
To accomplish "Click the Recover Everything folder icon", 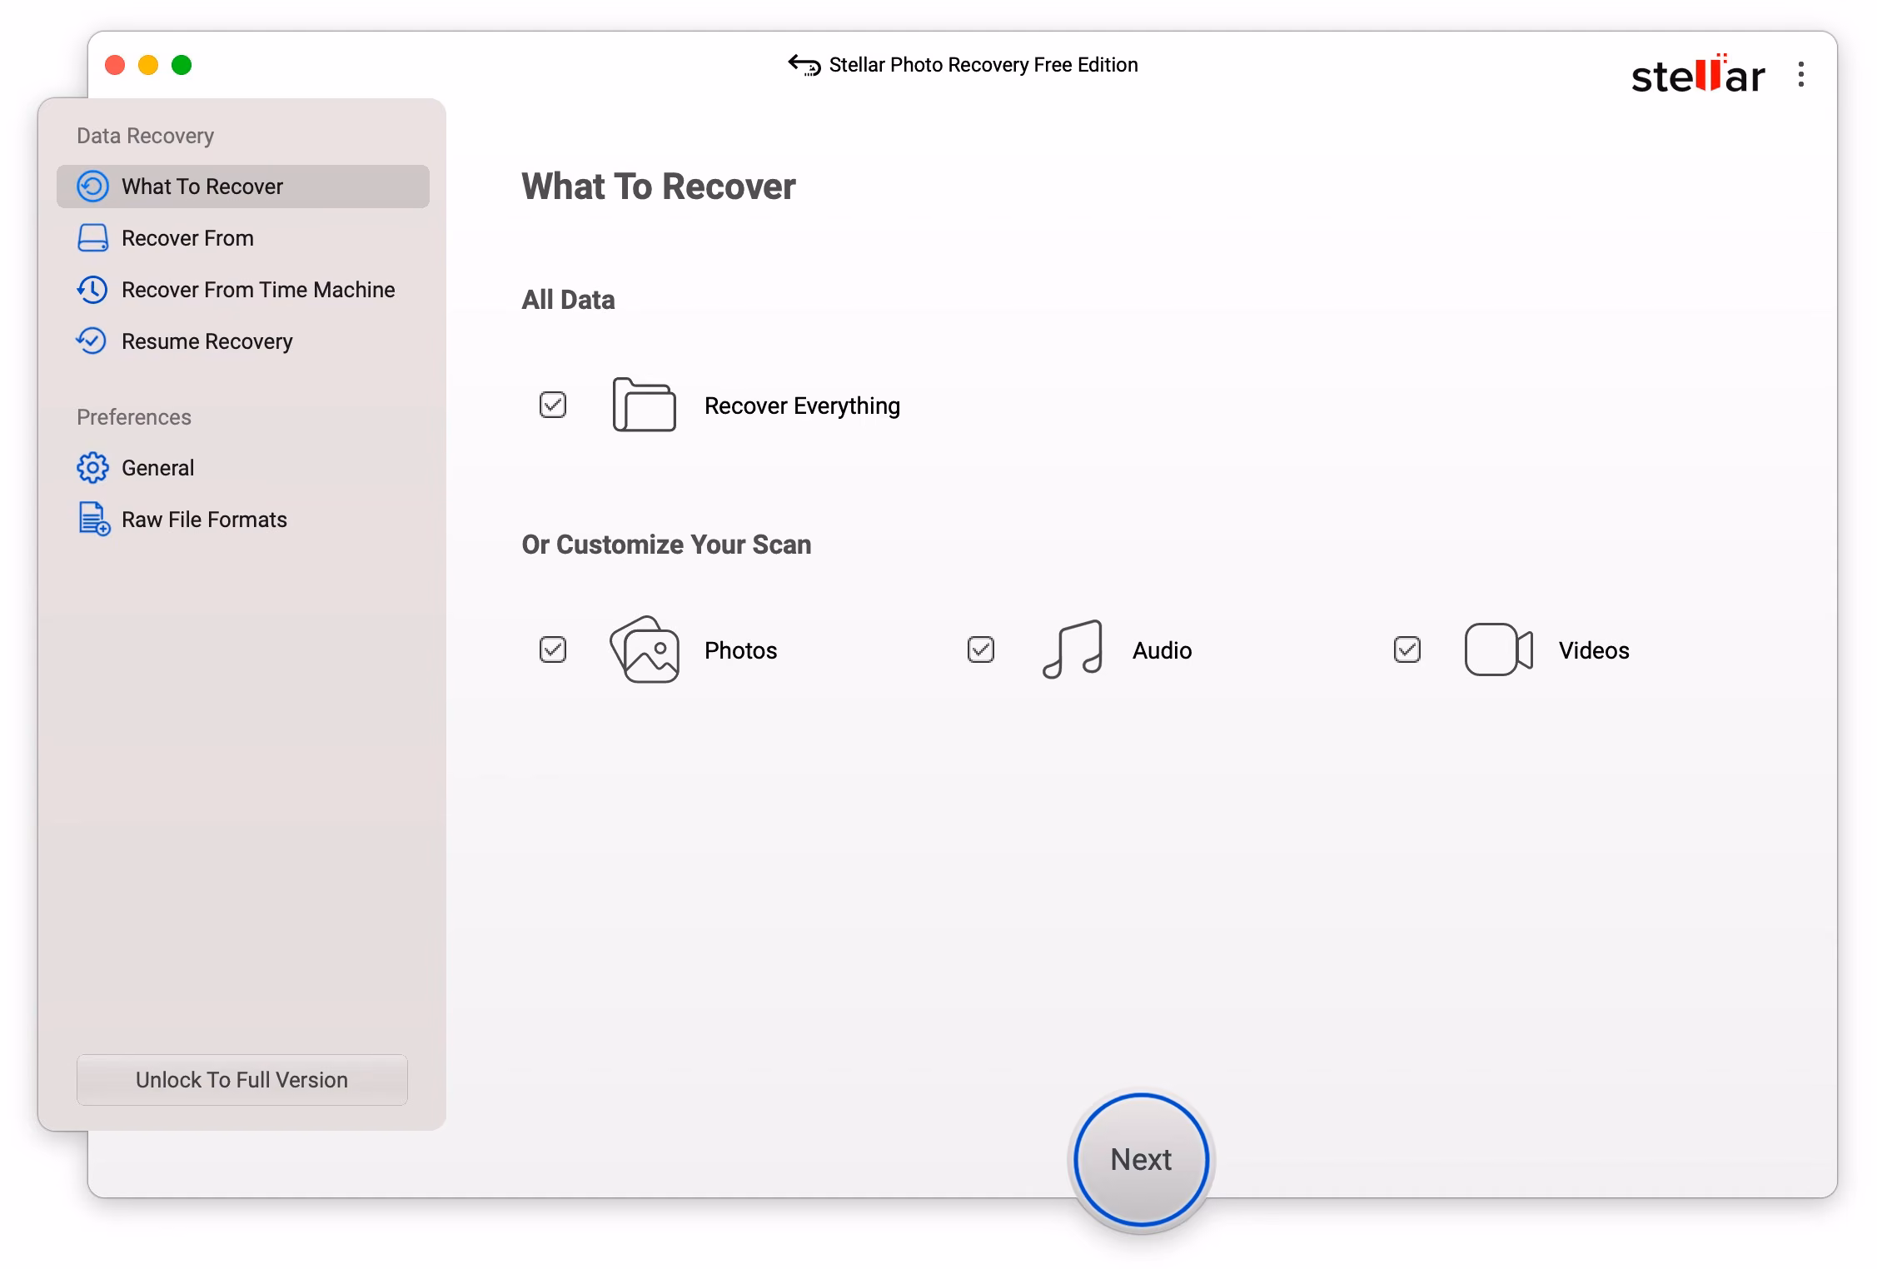I will point(644,405).
